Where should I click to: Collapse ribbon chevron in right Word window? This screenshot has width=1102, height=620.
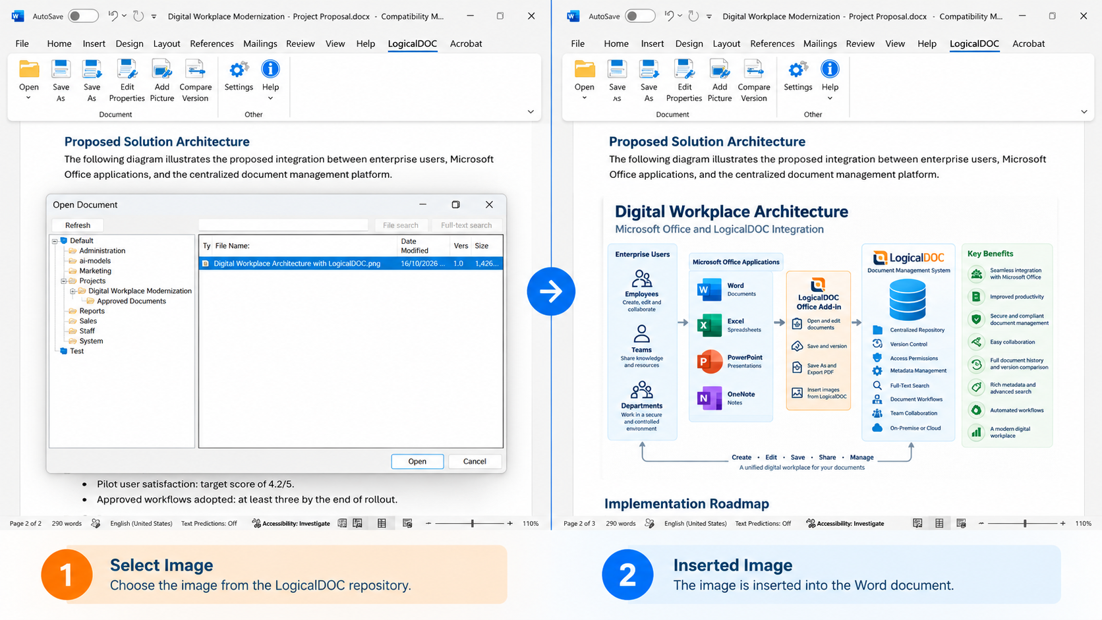tap(1084, 112)
